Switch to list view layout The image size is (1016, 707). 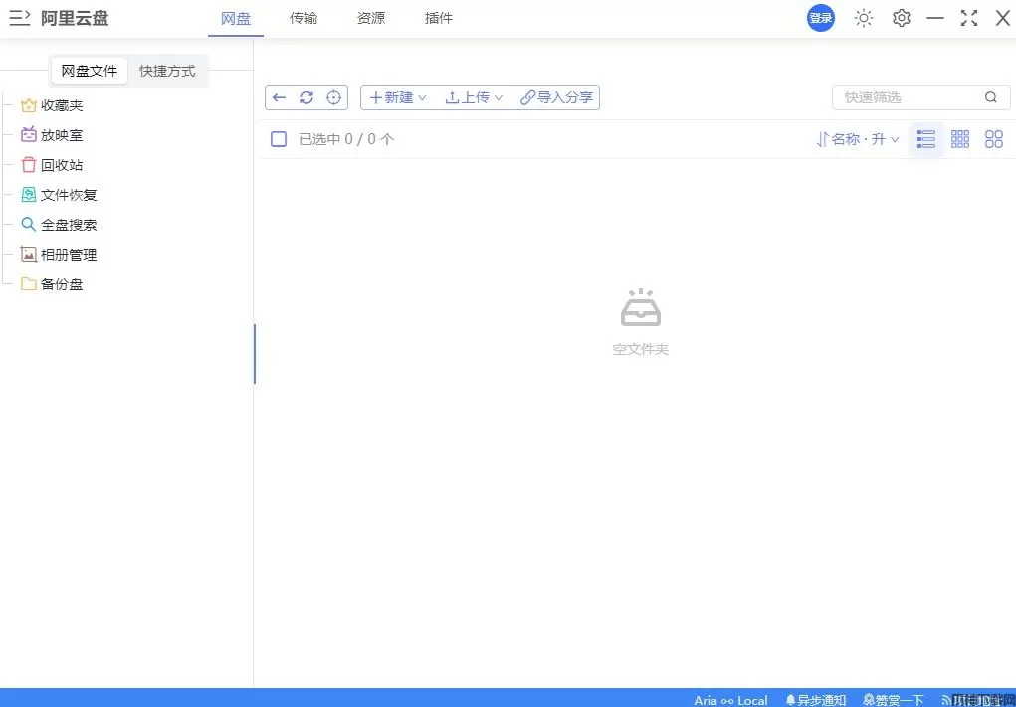click(x=926, y=139)
